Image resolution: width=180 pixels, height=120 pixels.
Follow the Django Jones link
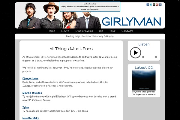(x=30, y=79)
